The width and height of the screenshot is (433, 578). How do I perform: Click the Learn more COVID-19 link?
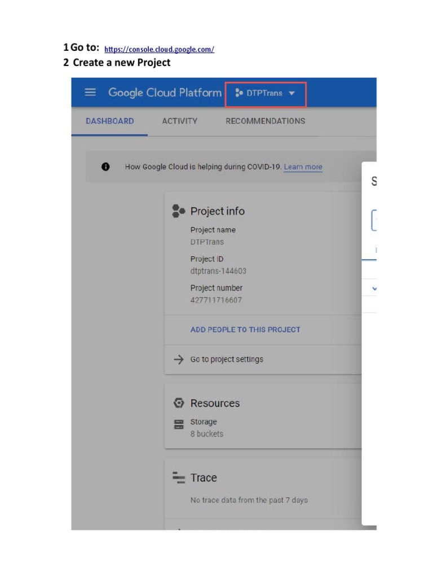click(x=303, y=167)
